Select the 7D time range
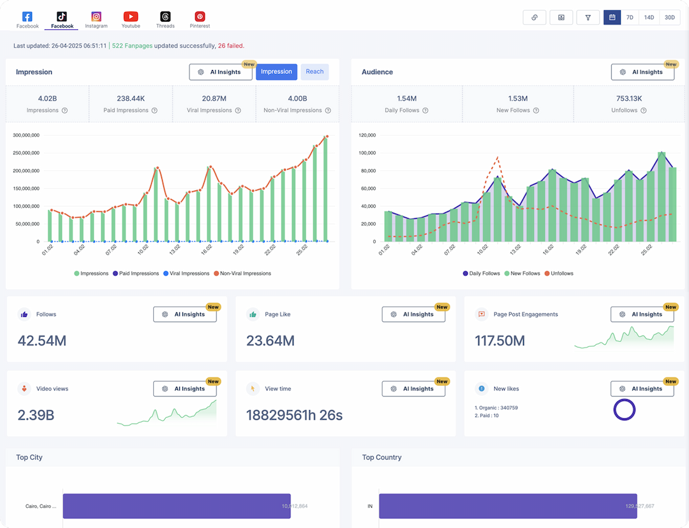This screenshot has height=528, width=689. click(630, 18)
